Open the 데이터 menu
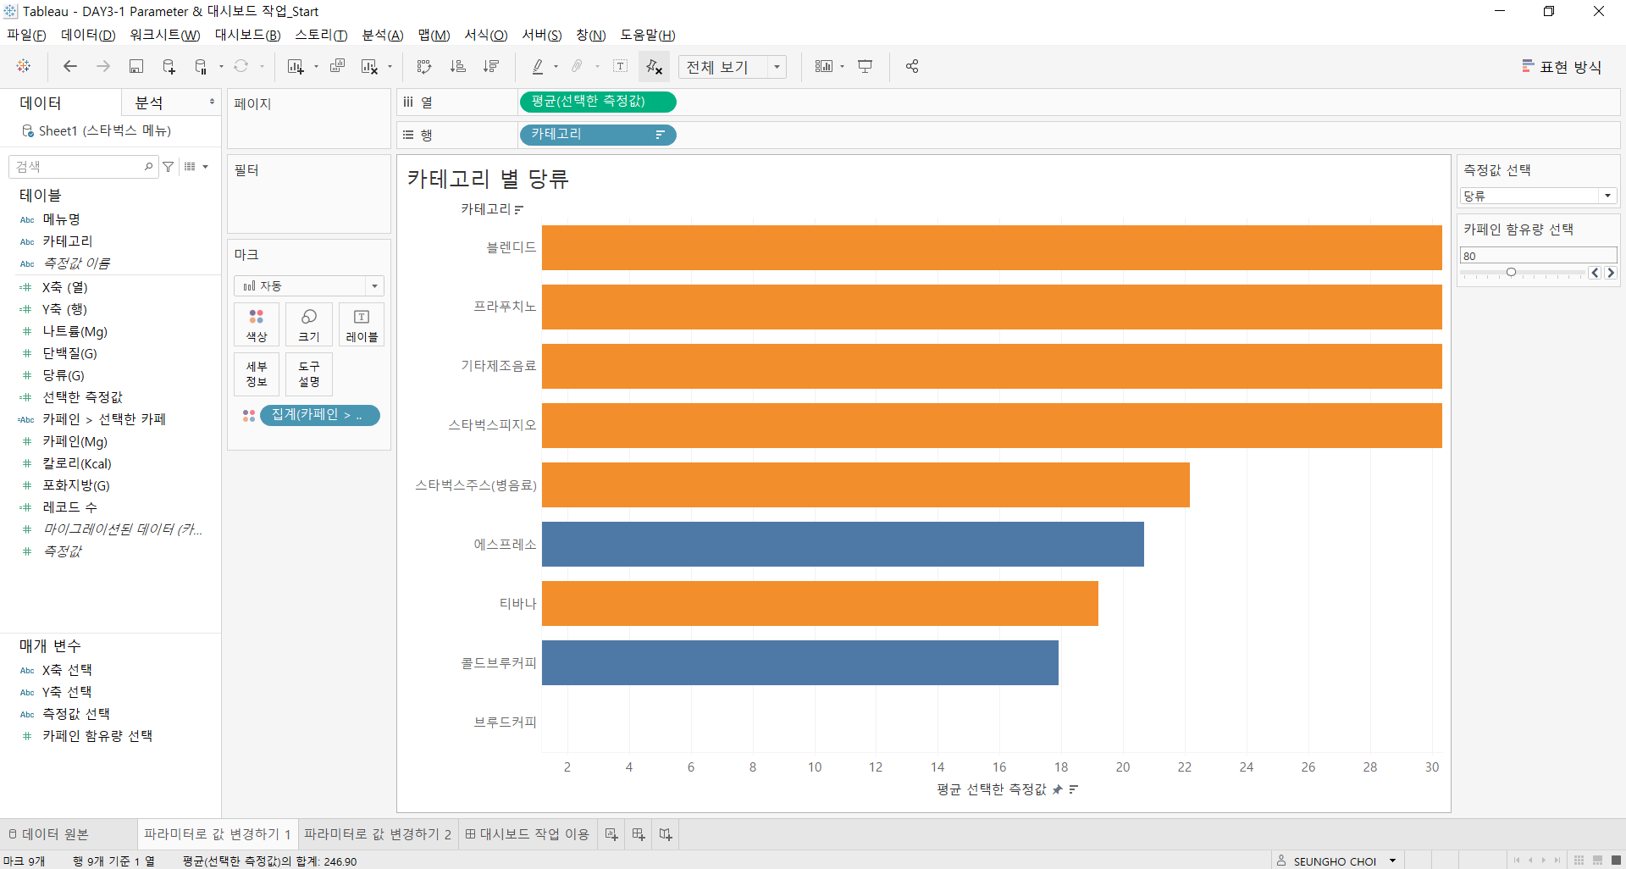 pos(88,35)
